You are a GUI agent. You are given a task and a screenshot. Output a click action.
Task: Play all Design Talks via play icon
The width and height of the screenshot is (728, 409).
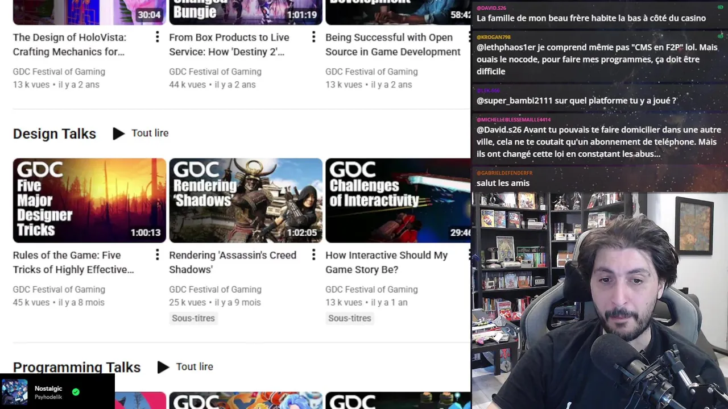[118, 133]
